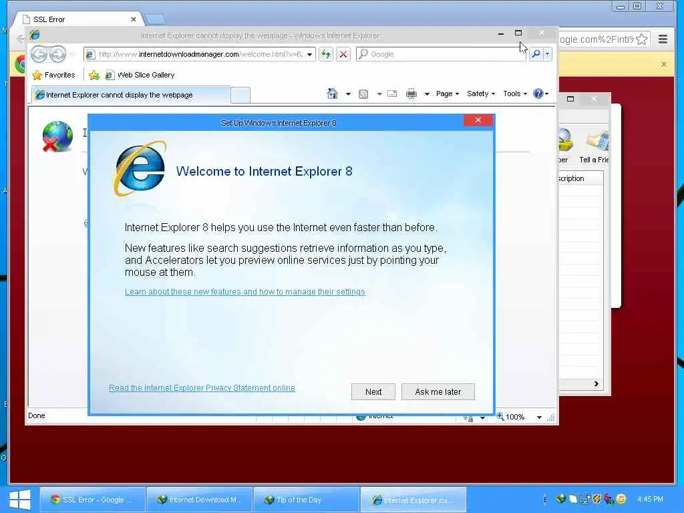Open the search provider dropdown arrow

(548, 54)
